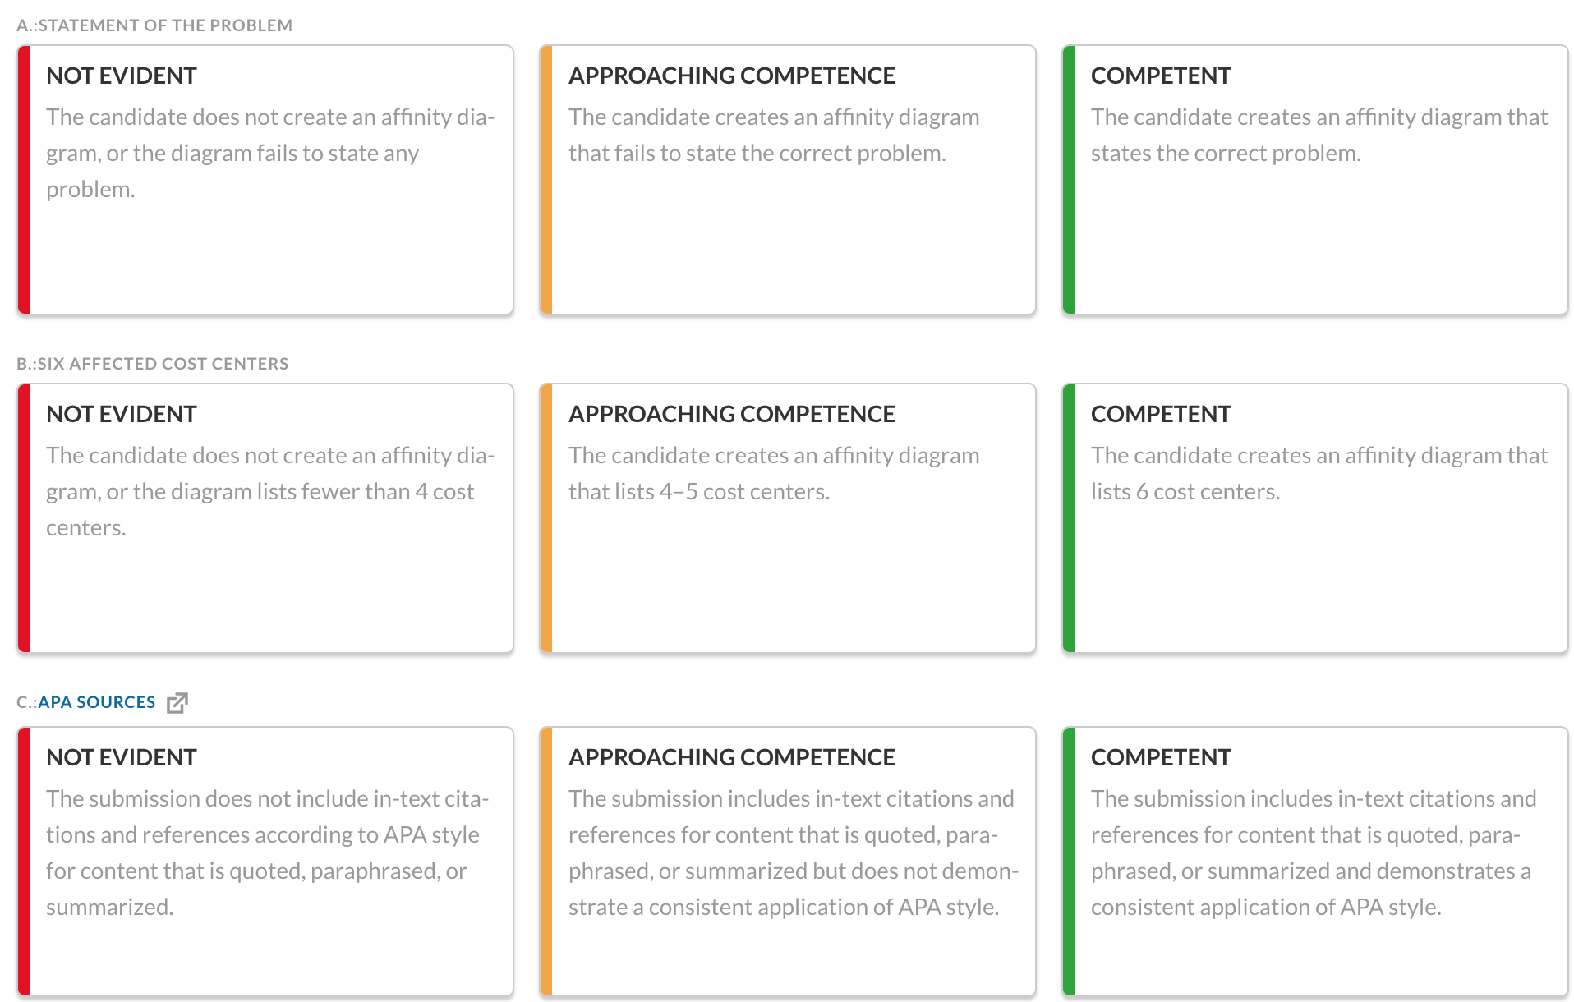Open the APA Sources external link icon
Image resolution: width=1574 pixels, height=1002 pixels.
coord(177,703)
